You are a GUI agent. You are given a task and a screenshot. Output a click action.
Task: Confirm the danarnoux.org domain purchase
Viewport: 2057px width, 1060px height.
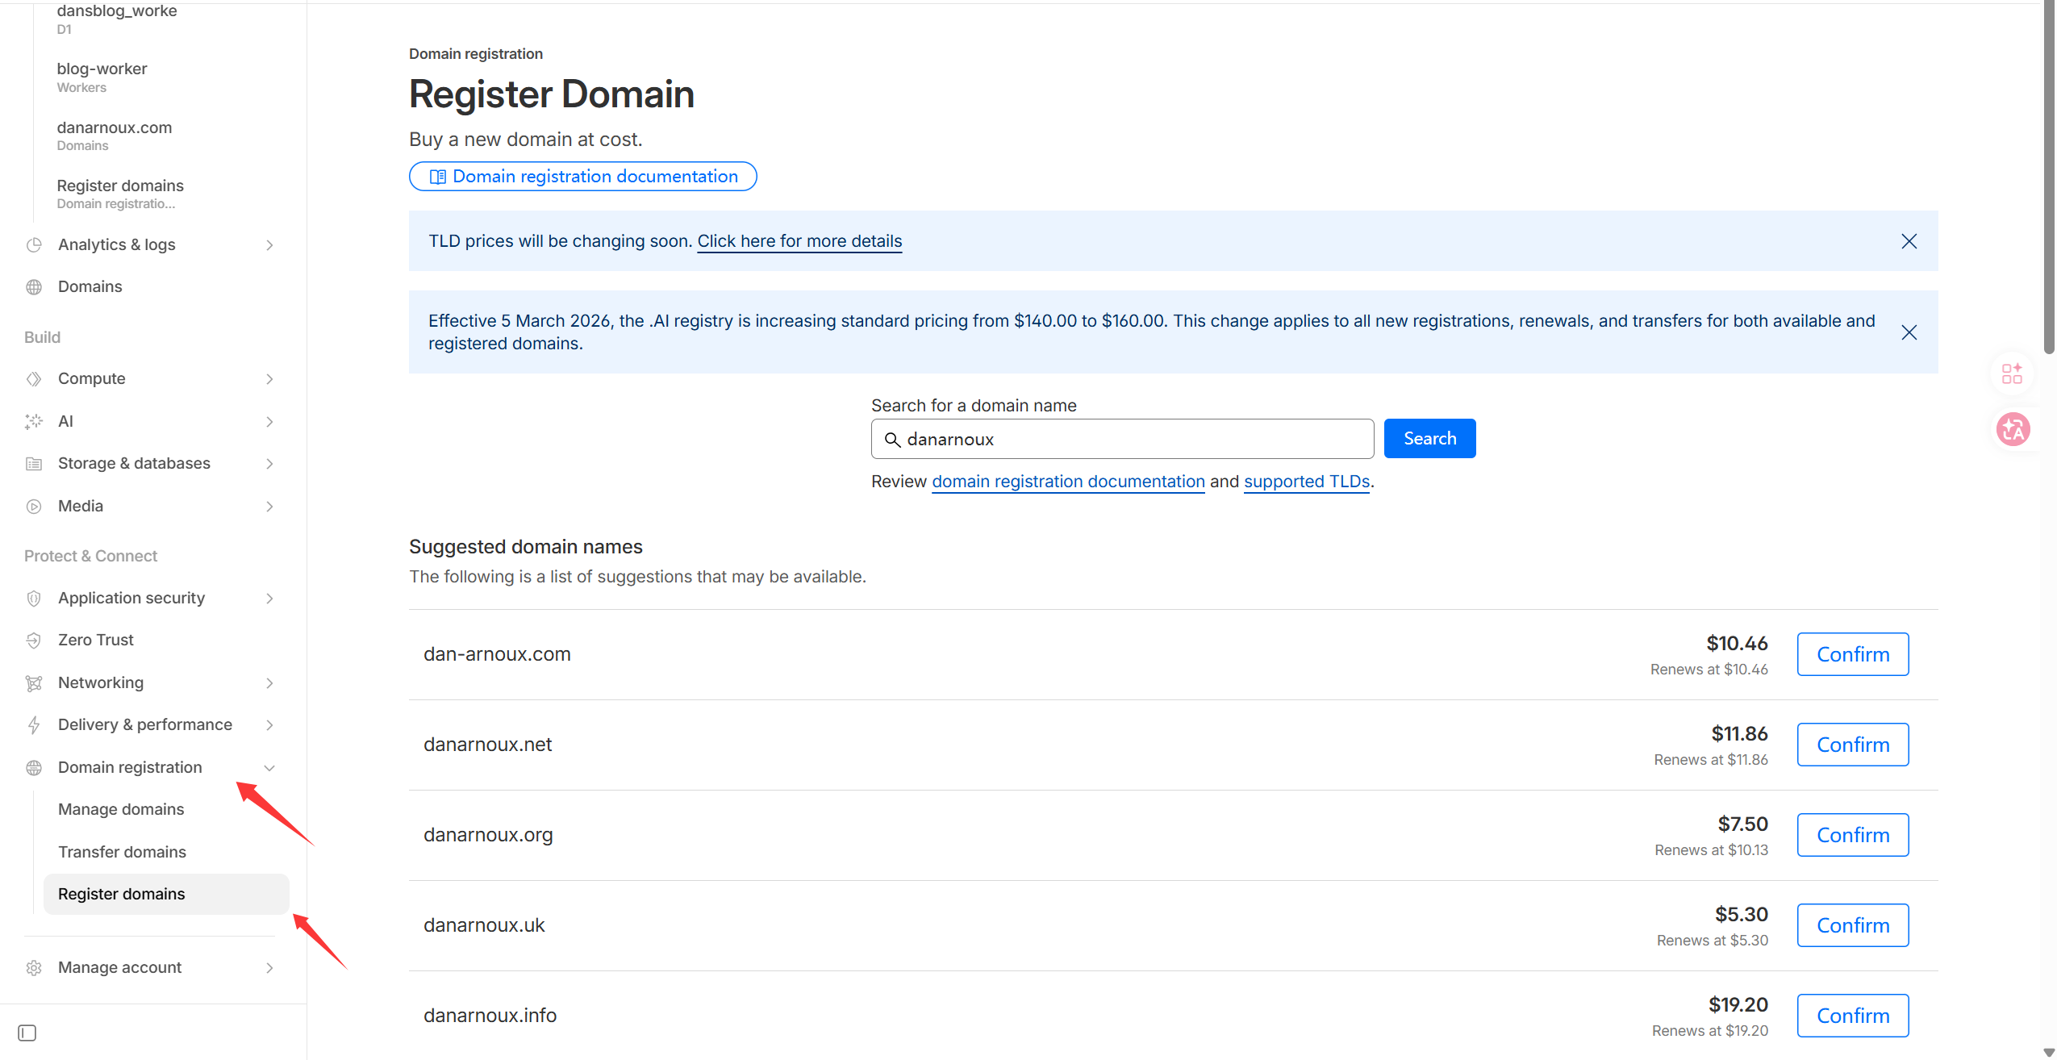pyautogui.click(x=1852, y=835)
